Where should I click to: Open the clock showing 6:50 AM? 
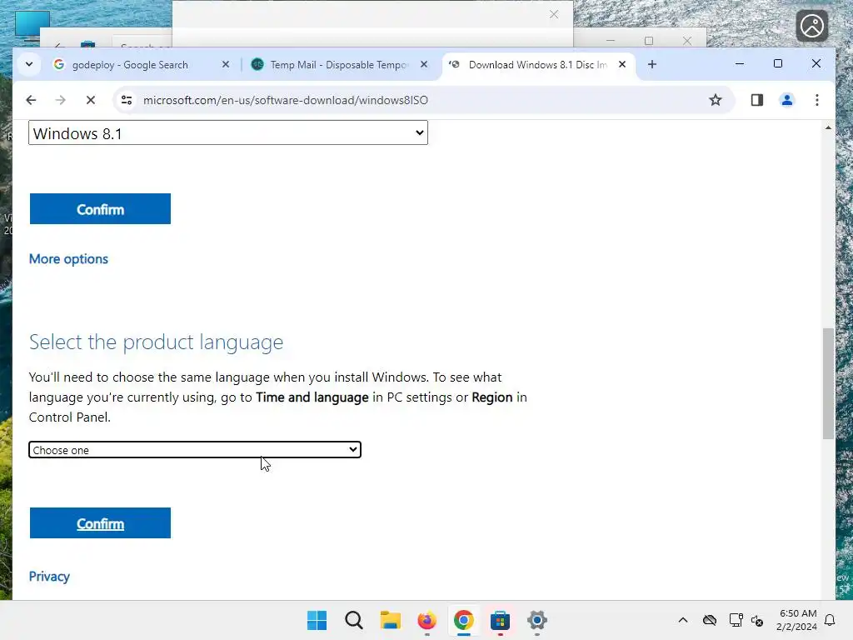pyautogui.click(x=797, y=620)
